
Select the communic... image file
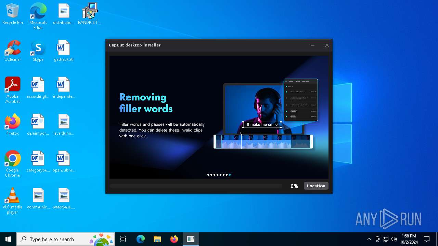38,199
